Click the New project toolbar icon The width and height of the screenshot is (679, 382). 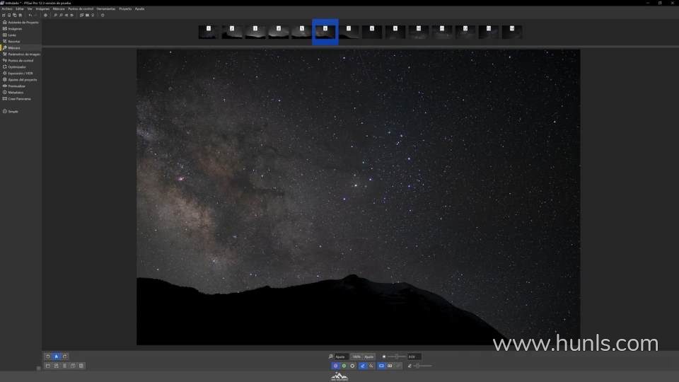click(4, 15)
